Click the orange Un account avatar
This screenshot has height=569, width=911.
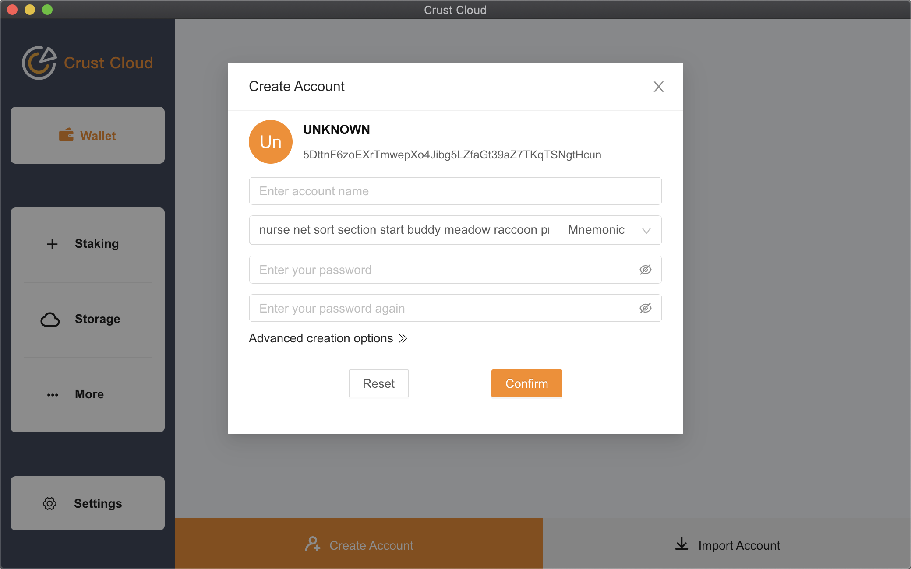point(271,142)
